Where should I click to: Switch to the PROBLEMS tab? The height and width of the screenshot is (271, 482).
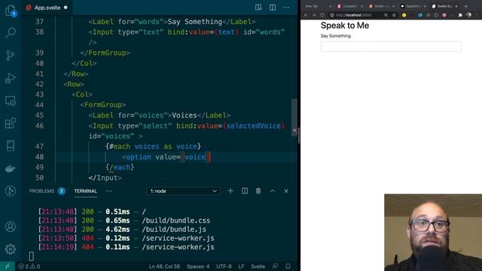click(x=47, y=190)
